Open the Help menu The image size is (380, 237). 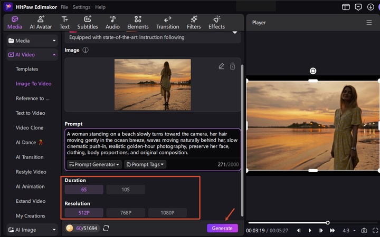pos(100,7)
